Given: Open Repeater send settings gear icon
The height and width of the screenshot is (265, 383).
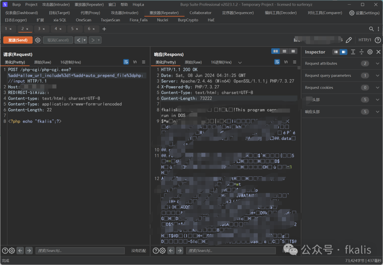Looking at the screenshot, I should tap(38, 40).
